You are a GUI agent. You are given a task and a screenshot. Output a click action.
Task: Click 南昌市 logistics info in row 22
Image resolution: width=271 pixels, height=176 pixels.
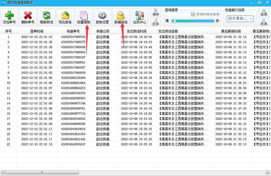pos(183,144)
